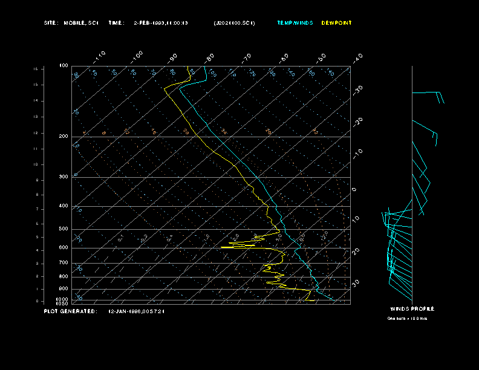Viewport: 479px width, 370px height.
Task: Click the 200 pressure level label
Action: 64,137
